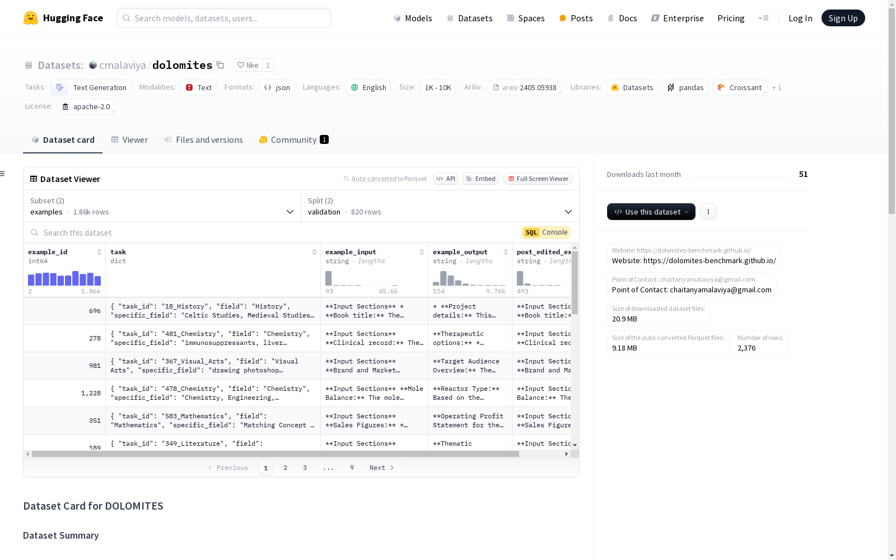
Task: Click the Croissant library tag
Action: coord(740,87)
